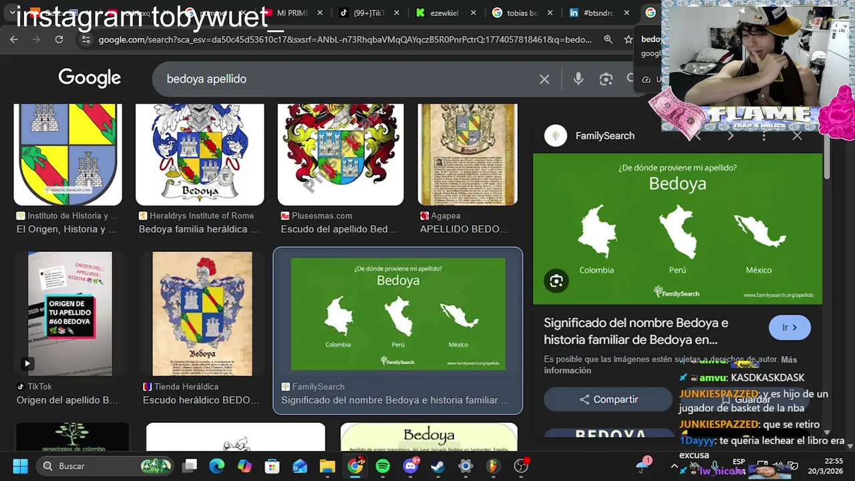The image size is (855, 481).
Task: Open Heraldrys Institute of Rome Bedoya thumbnail
Action: point(200,154)
